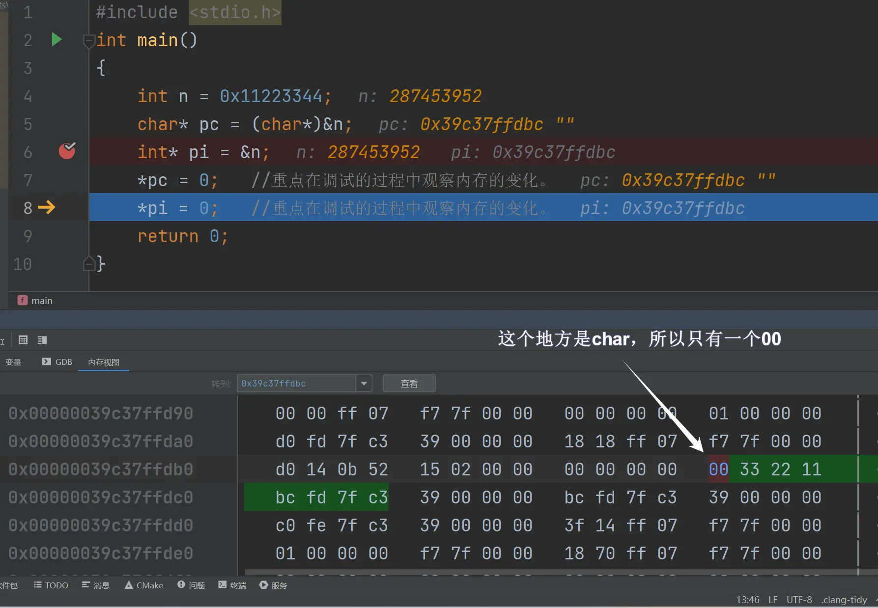The width and height of the screenshot is (878, 608).
Task: Click memory address row 0x00000039c37ffde0
Action: 101,553
